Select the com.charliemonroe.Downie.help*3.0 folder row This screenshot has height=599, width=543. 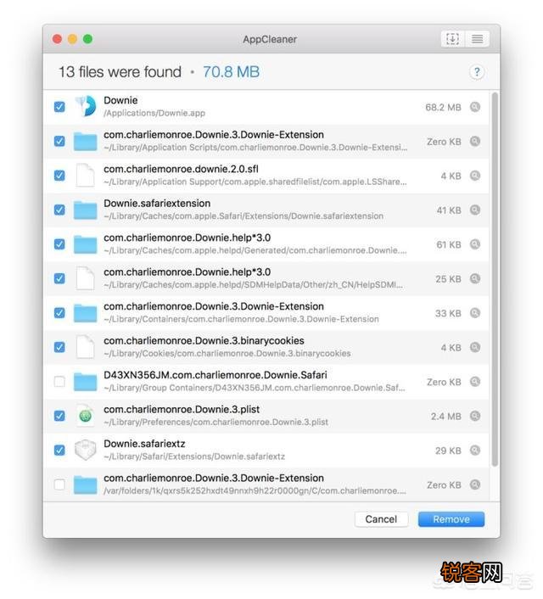point(266,244)
